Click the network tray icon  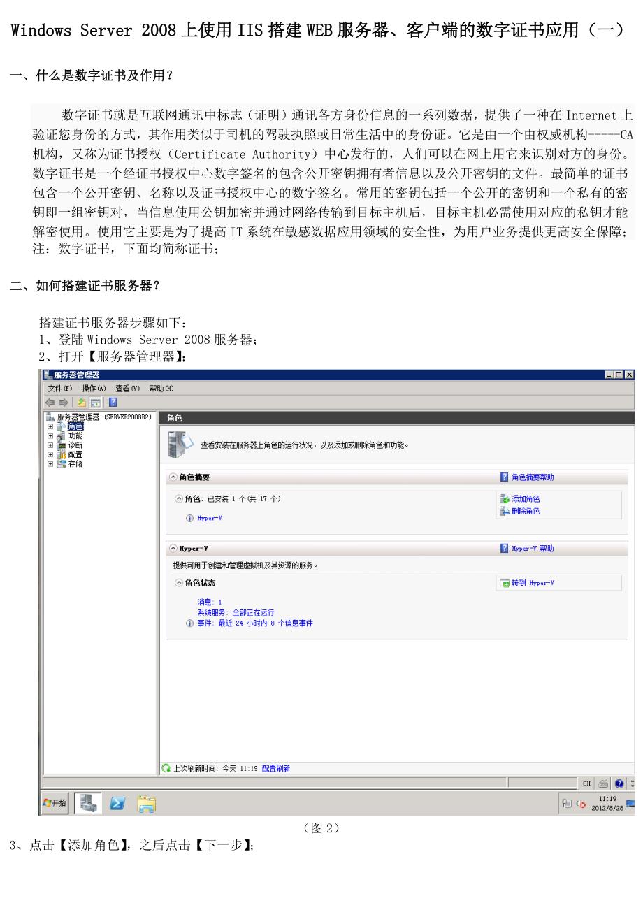(567, 804)
